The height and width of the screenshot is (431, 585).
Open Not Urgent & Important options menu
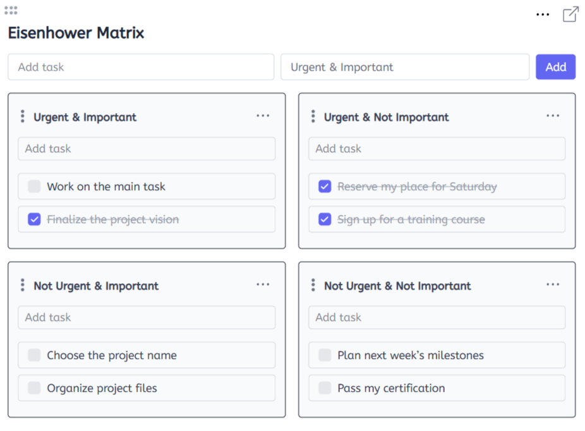tap(263, 284)
